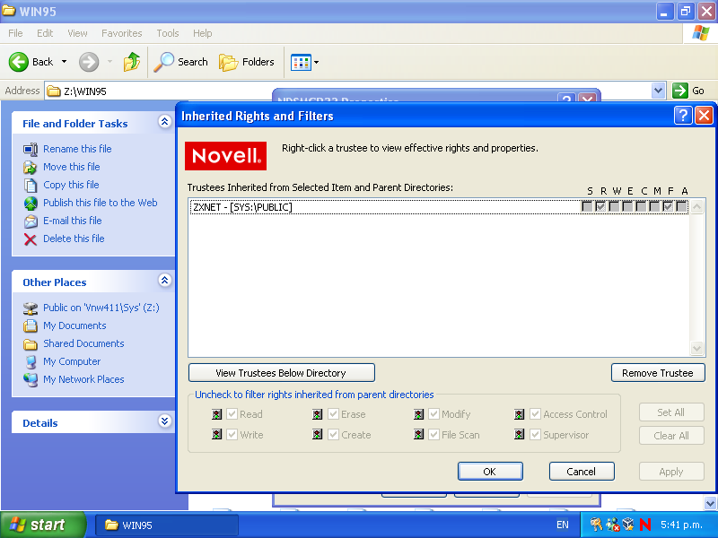The width and height of the screenshot is (718, 538).
Task: Open the Views dropdown arrow
Action: (316, 62)
